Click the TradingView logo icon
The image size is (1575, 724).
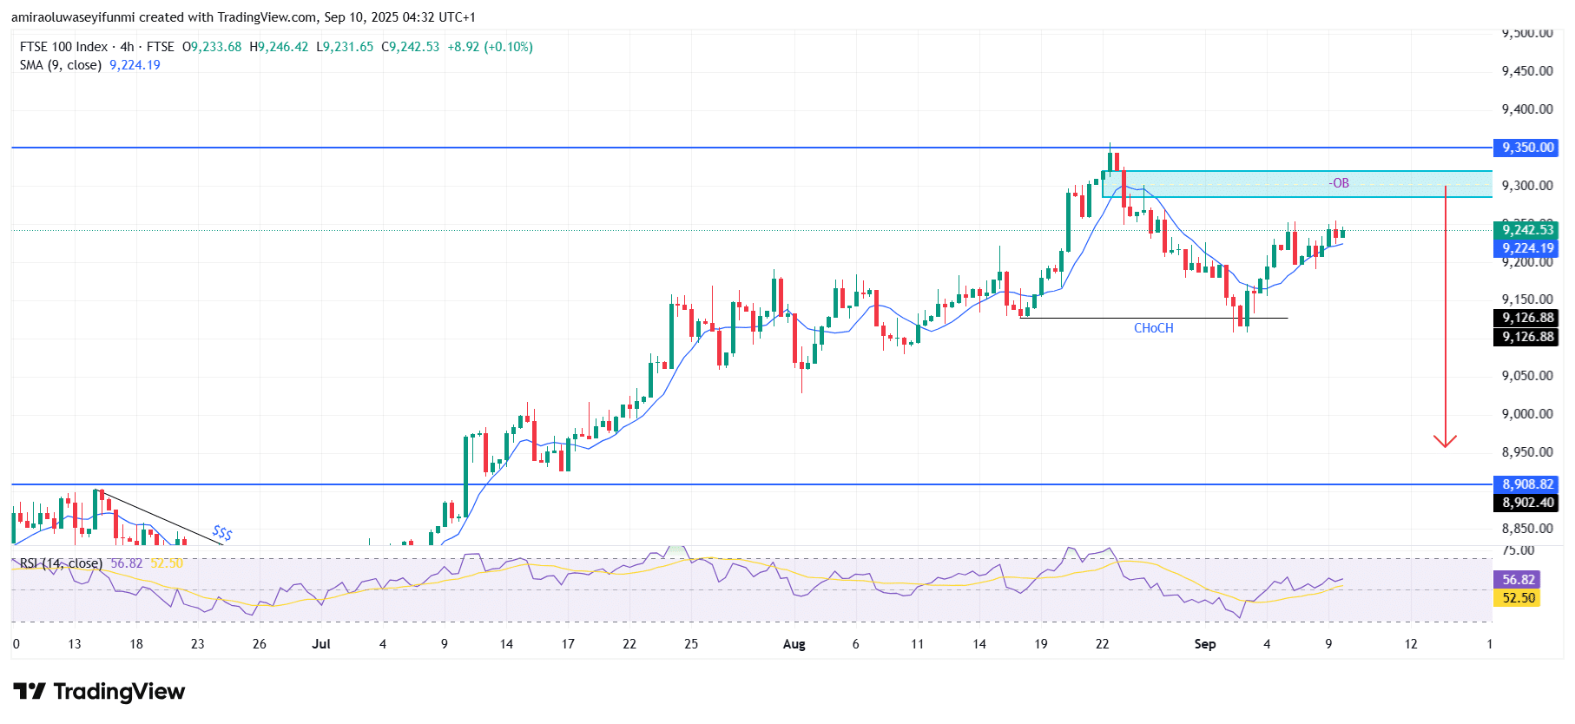(x=30, y=691)
